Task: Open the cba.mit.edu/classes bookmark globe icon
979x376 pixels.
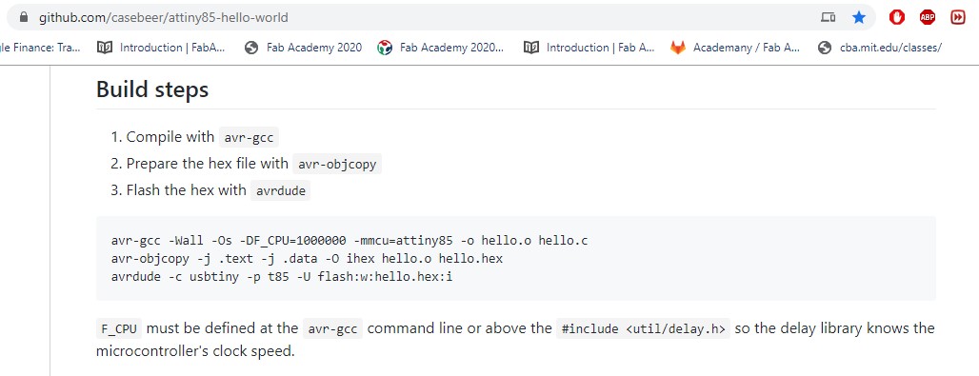Action: tap(824, 48)
